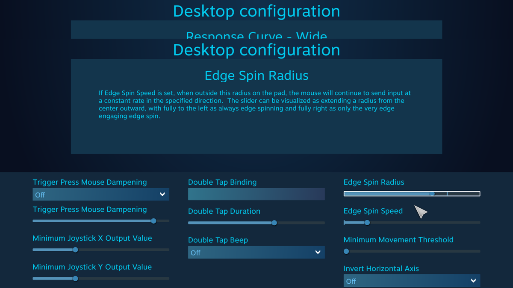The width and height of the screenshot is (513, 288).
Task: Click the Trigger Press Mouse Dampening slider handle
Action: pyautogui.click(x=153, y=221)
